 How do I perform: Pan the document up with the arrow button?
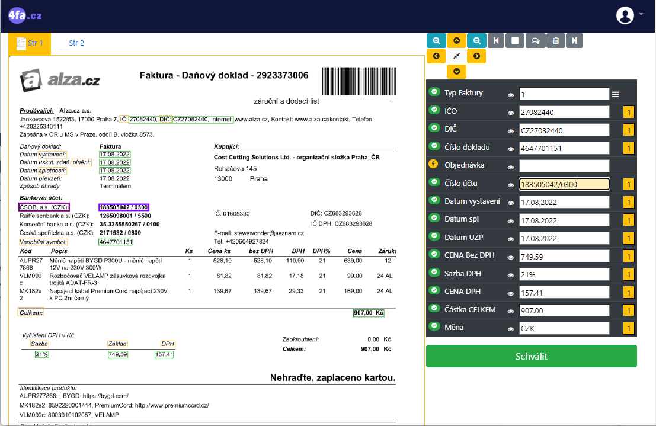[x=456, y=41]
